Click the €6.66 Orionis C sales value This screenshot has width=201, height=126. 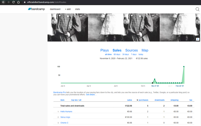point(129,123)
